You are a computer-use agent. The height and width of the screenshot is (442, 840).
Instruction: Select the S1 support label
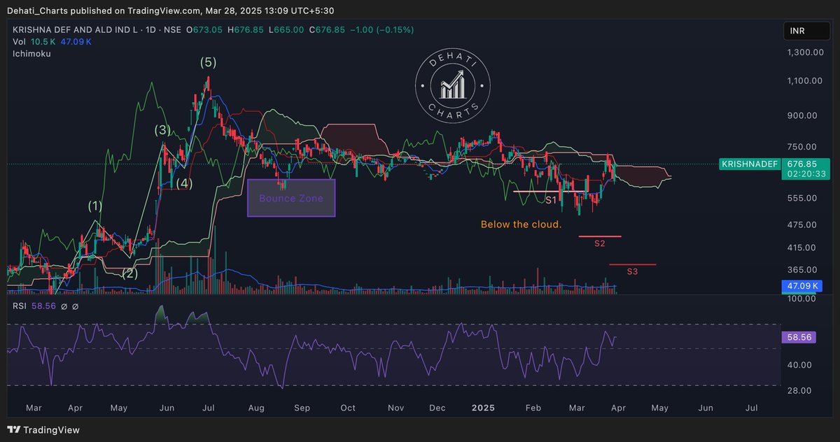pos(551,201)
